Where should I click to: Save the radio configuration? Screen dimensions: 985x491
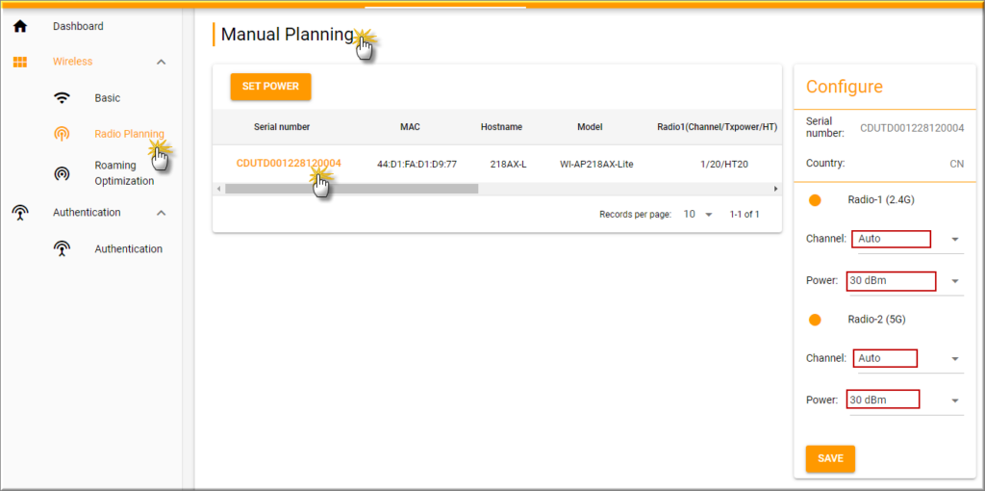(829, 458)
